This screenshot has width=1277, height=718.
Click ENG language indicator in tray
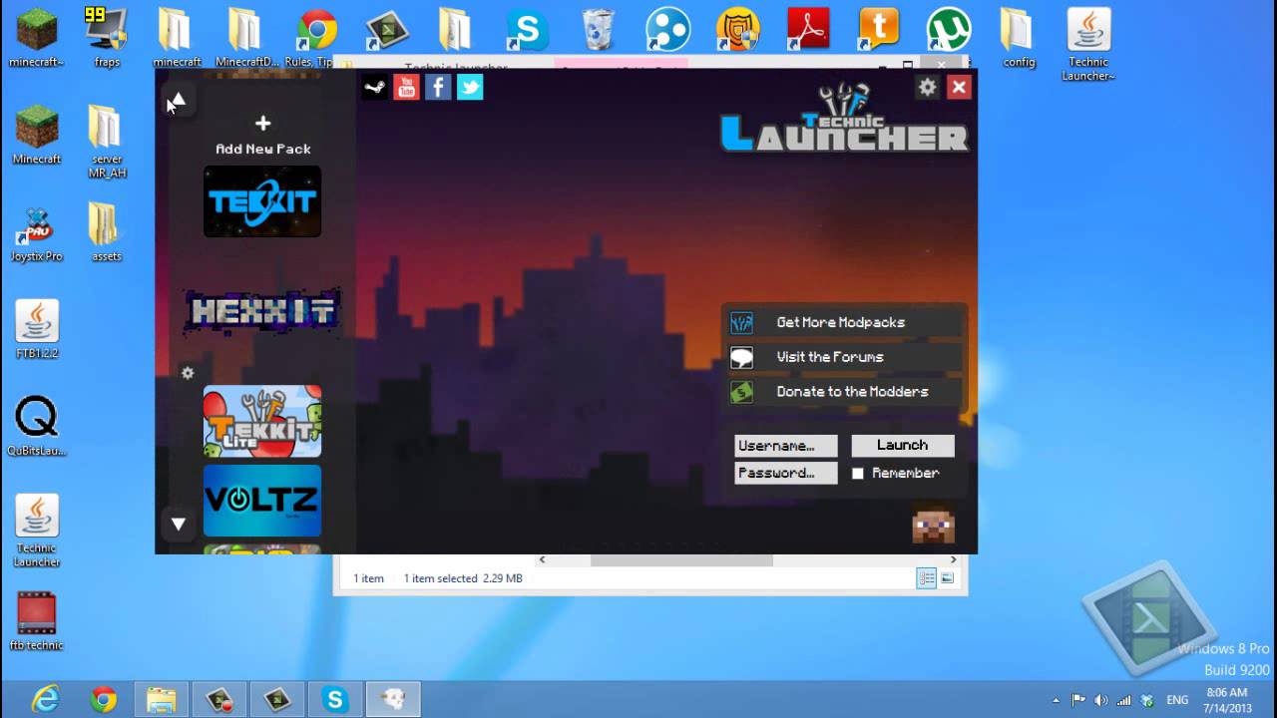[x=1178, y=700]
